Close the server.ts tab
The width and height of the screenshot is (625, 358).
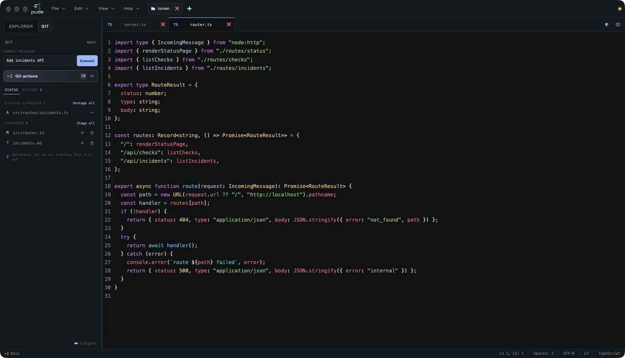[163, 25]
